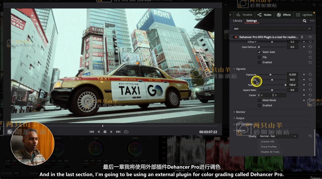Add keyframe for Gate Defocus
Image resolution: width=322 pixels, height=179 pixels.
(x=304, y=47)
